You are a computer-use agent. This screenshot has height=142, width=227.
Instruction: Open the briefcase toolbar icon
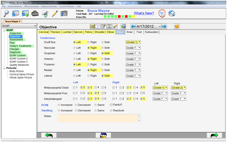pyautogui.click(x=35, y=14)
